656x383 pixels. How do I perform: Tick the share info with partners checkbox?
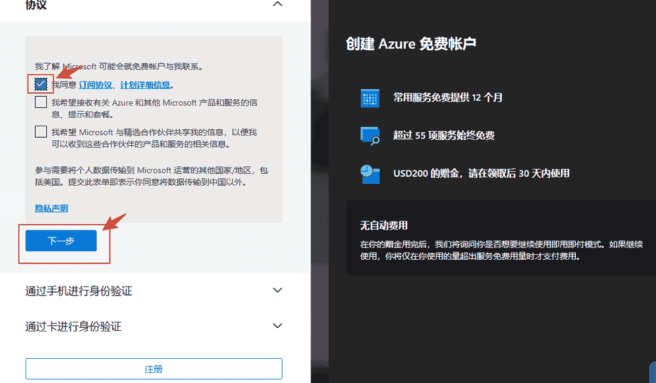(41, 132)
